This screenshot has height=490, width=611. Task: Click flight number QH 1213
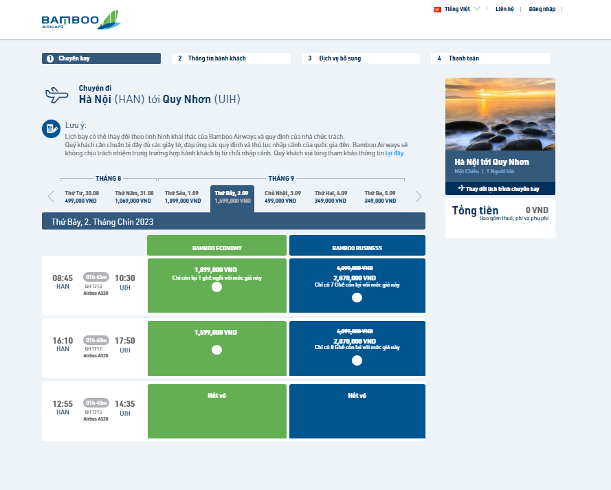[x=93, y=287]
